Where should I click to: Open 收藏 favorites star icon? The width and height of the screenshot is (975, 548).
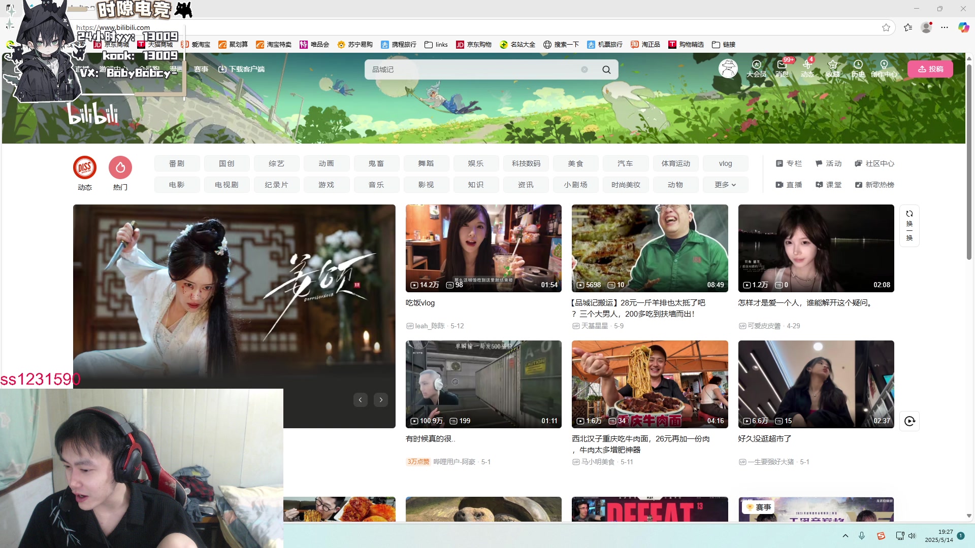pyautogui.click(x=833, y=68)
